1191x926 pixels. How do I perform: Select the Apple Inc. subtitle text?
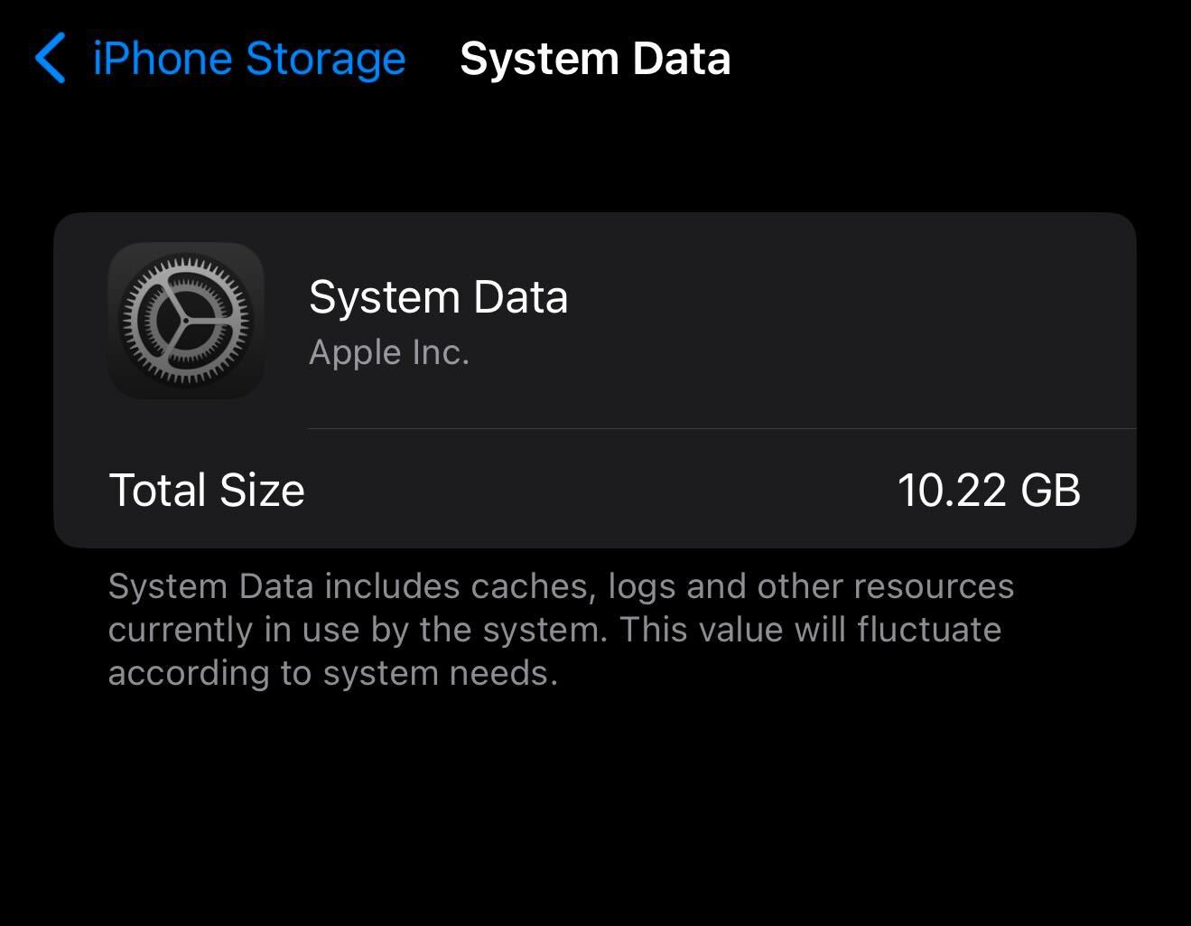(389, 352)
